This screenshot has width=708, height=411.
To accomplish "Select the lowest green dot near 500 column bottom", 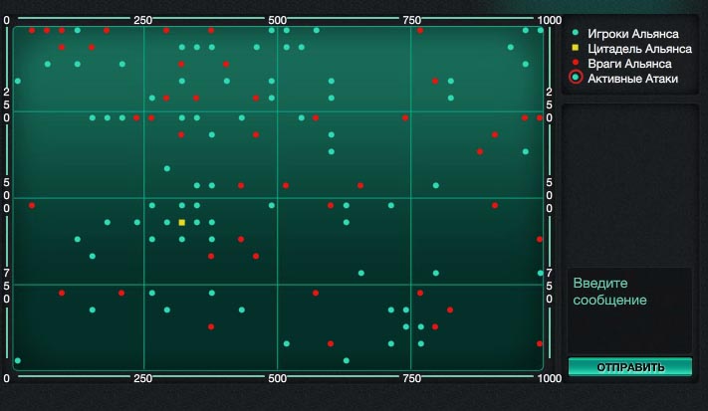I will point(286,343).
